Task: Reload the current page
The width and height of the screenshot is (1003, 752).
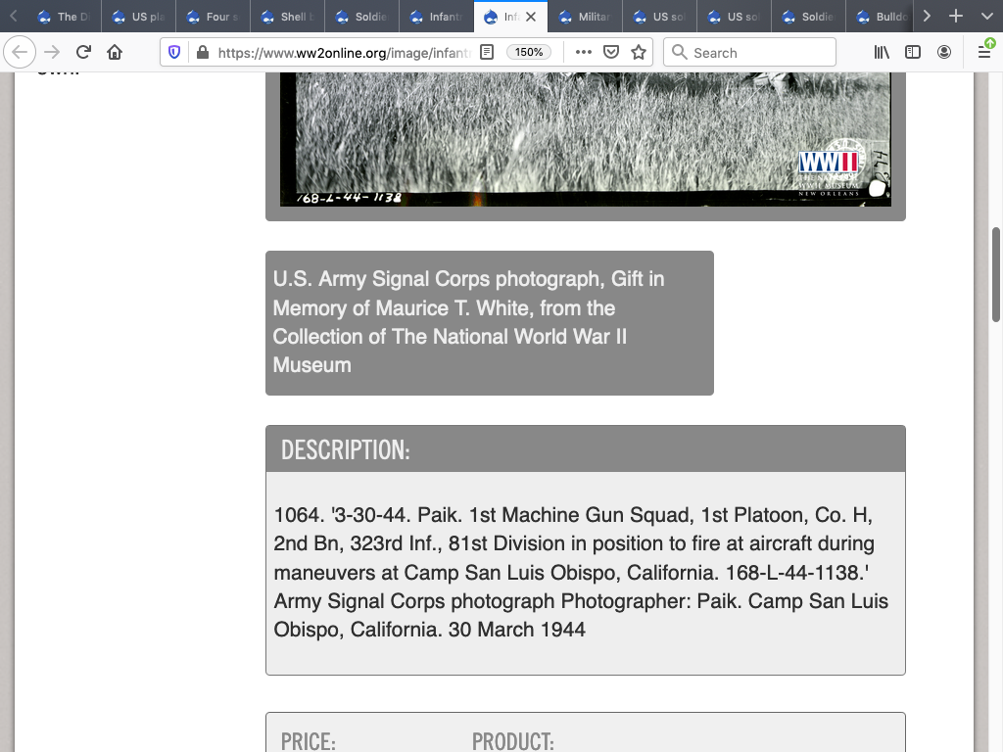Action: coord(83,52)
